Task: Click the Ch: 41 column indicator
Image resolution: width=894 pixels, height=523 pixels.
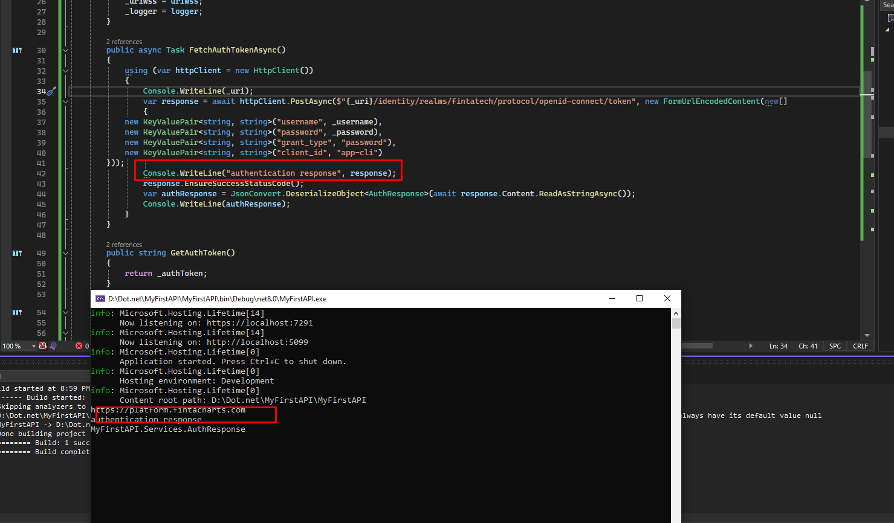Action: [808, 346]
